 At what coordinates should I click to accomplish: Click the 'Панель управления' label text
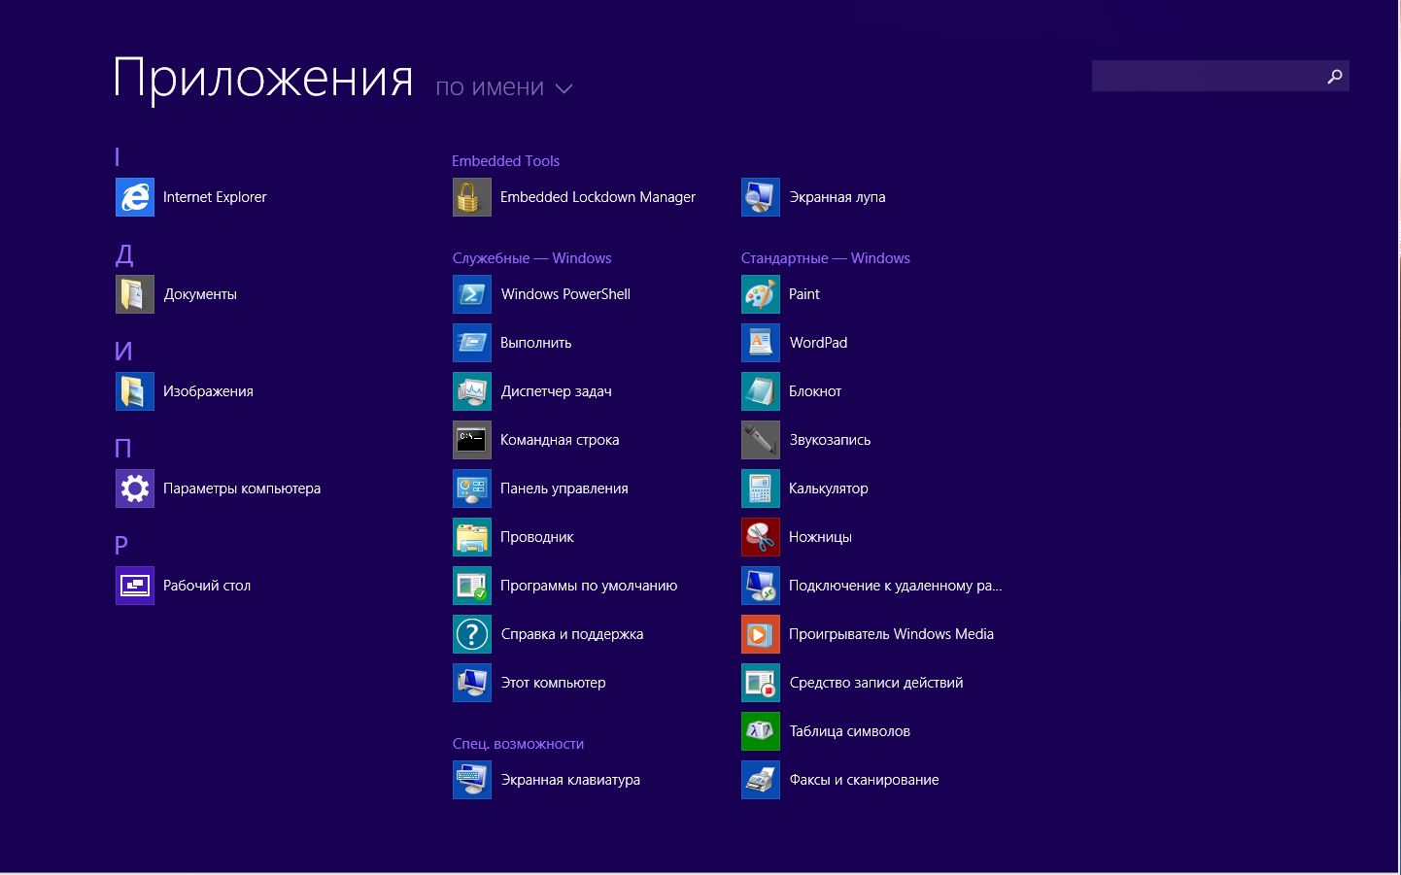coord(564,488)
